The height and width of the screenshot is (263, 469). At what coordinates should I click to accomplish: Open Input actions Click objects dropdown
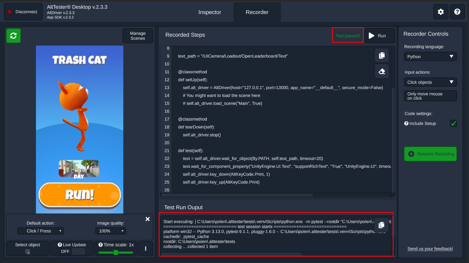(x=430, y=82)
